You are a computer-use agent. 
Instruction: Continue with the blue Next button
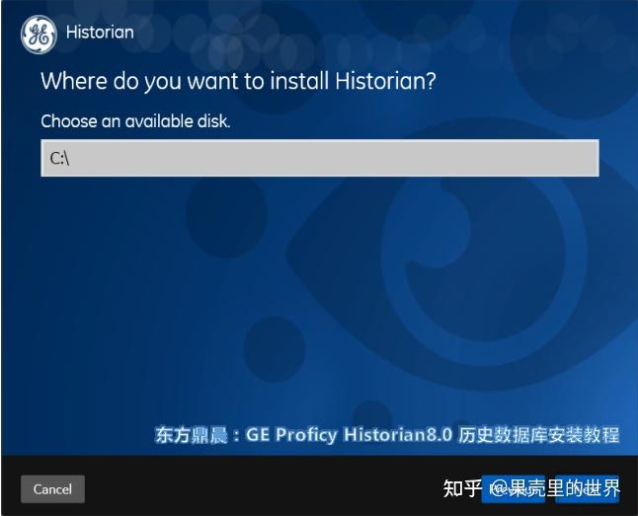pos(587,489)
